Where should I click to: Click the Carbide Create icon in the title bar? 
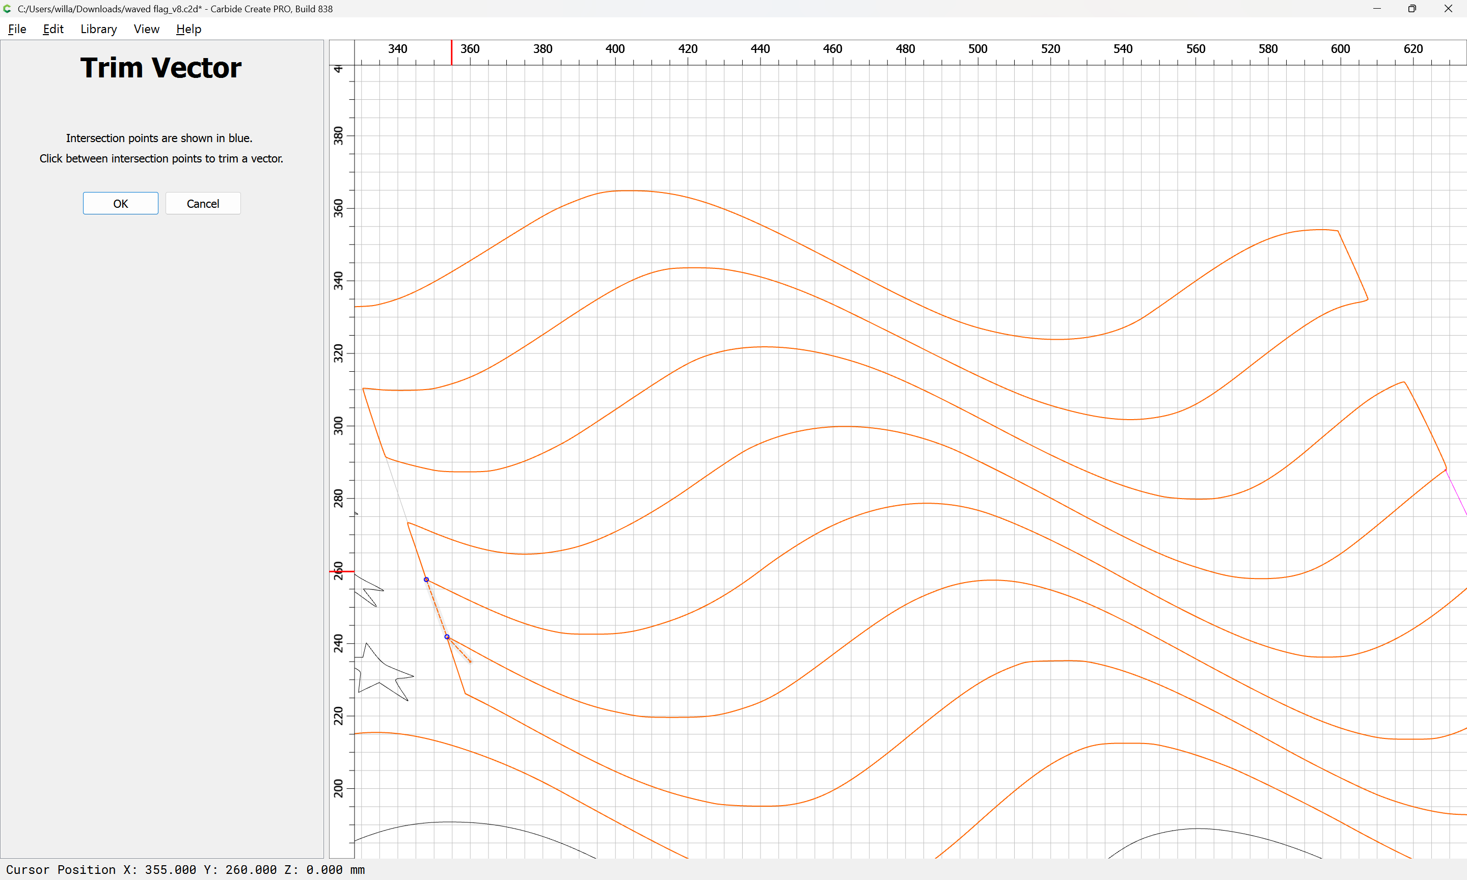(x=8, y=9)
